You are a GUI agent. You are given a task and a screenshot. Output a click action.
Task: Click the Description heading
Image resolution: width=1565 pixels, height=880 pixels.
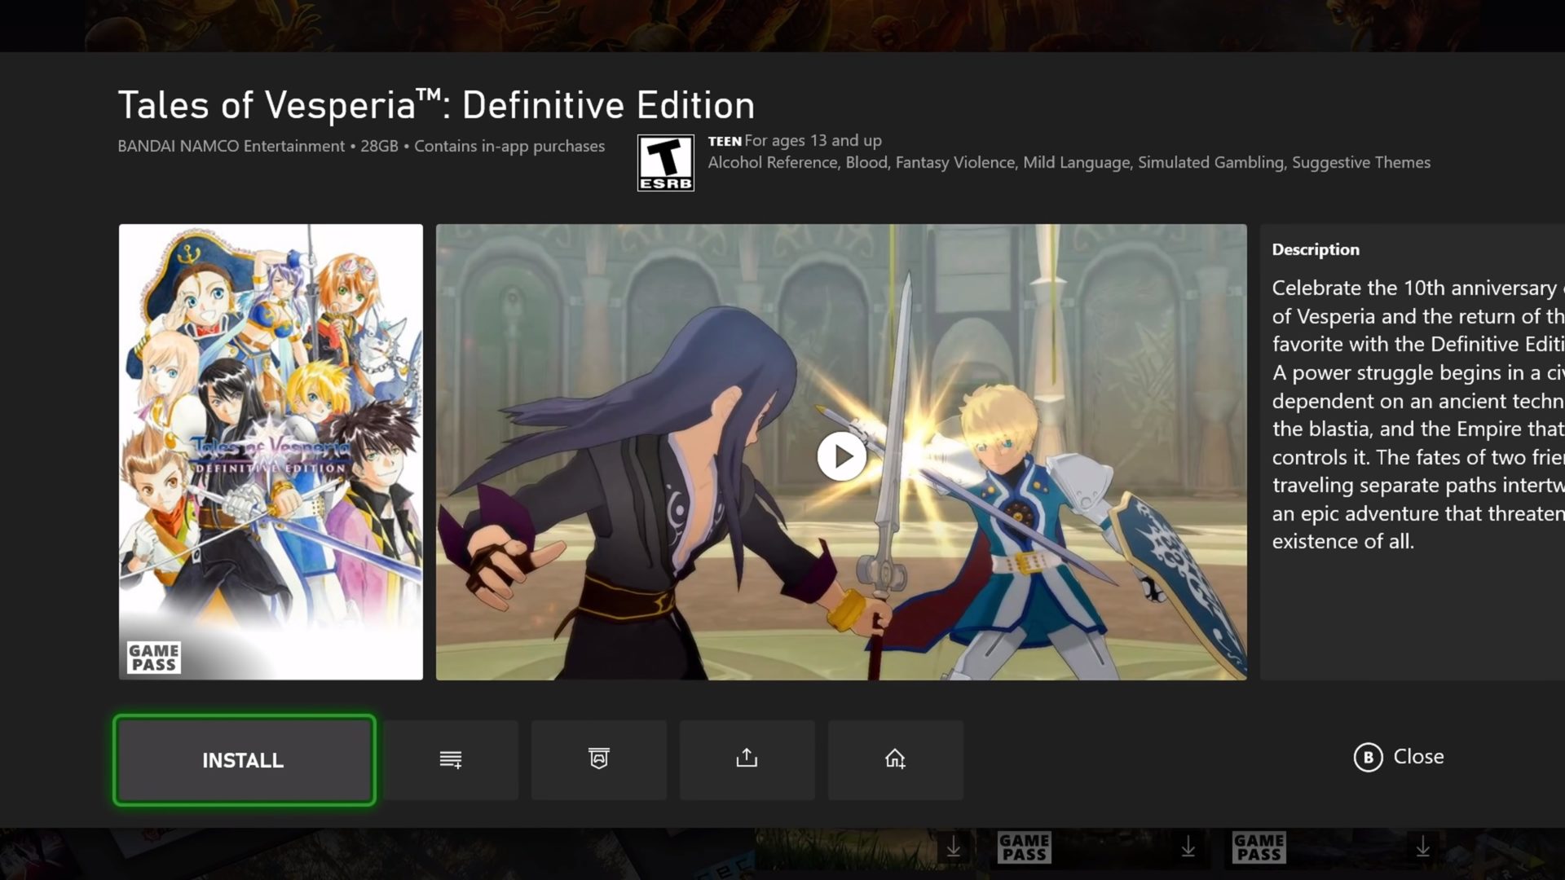pos(1316,250)
